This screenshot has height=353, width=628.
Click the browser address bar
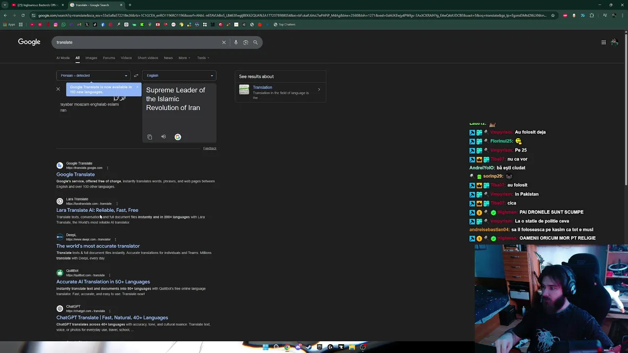pyautogui.click(x=292, y=15)
